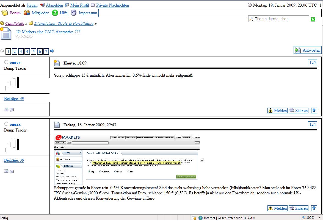Click the previous page grey arrow
This screenshot has width=323, height=221.
[x=2, y=51]
